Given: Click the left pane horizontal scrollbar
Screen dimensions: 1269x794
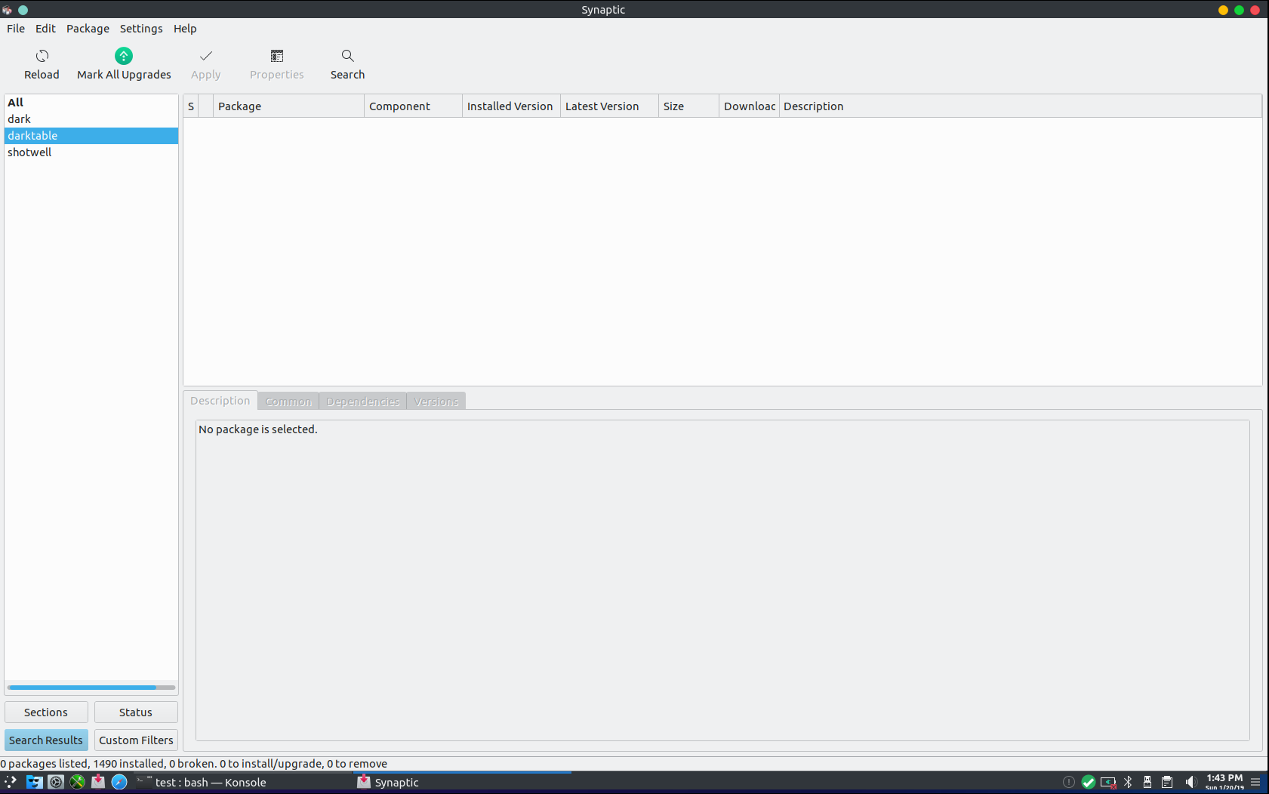Looking at the screenshot, I should tap(82, 688).
